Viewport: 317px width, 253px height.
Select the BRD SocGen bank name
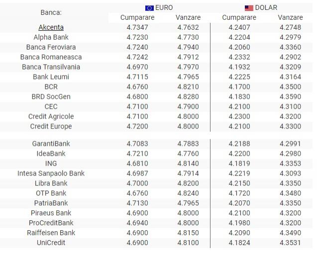(51, 97)
